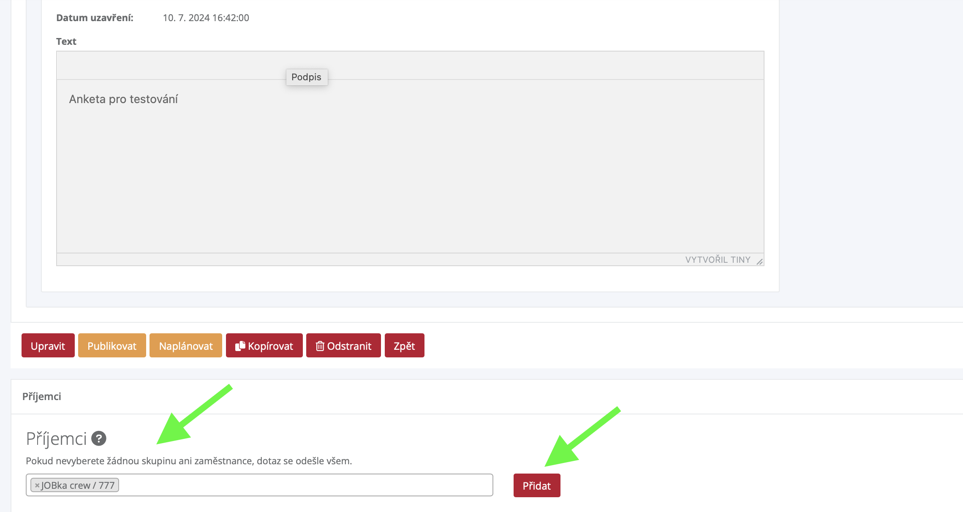Open scheduling with the Naplánovat button
This screenshot has height=512, width=963.
[185, 346]
